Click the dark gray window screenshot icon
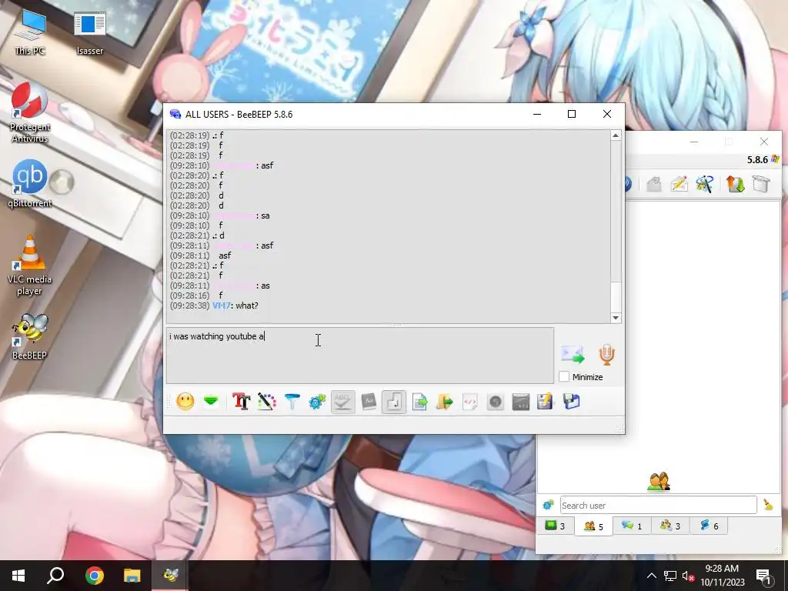Image resolution: width=788 pixels, height=591 pixels. (521, 402)
